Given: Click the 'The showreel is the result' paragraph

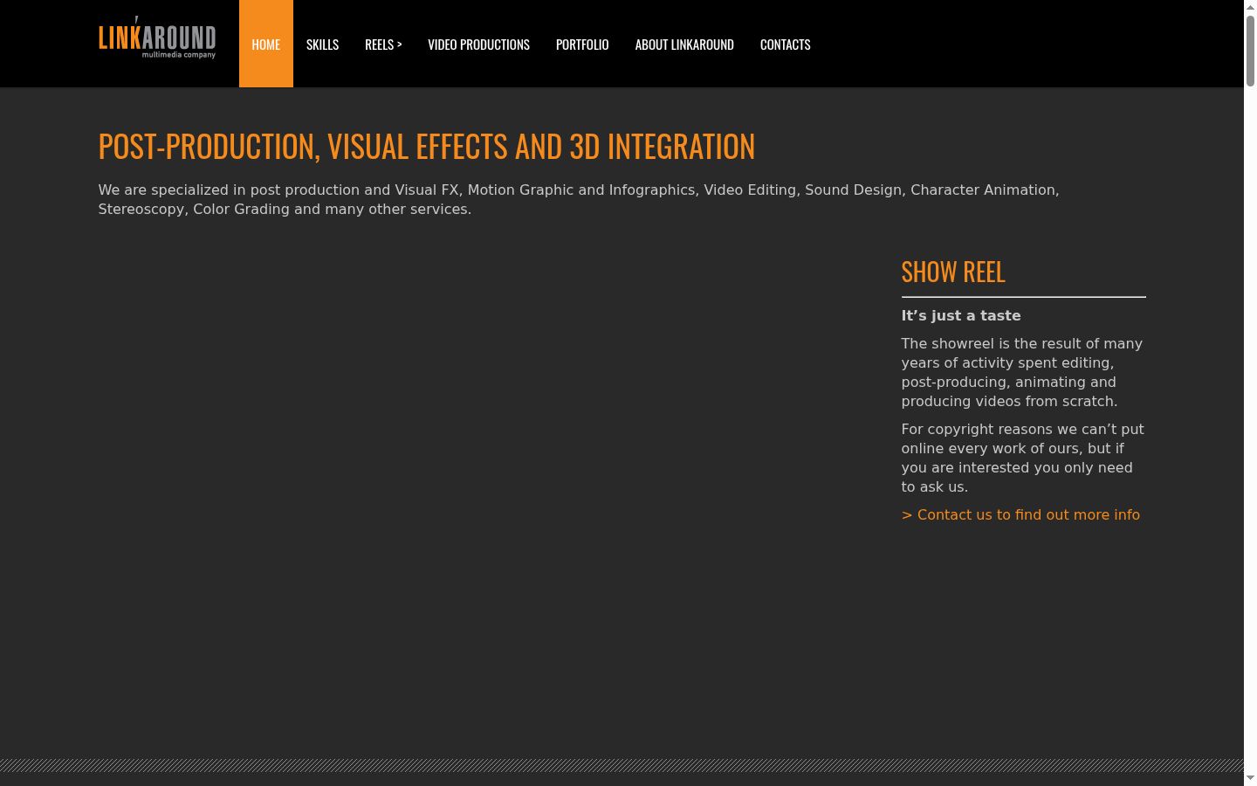Looking at the screenshot, I should (1022, 373).
